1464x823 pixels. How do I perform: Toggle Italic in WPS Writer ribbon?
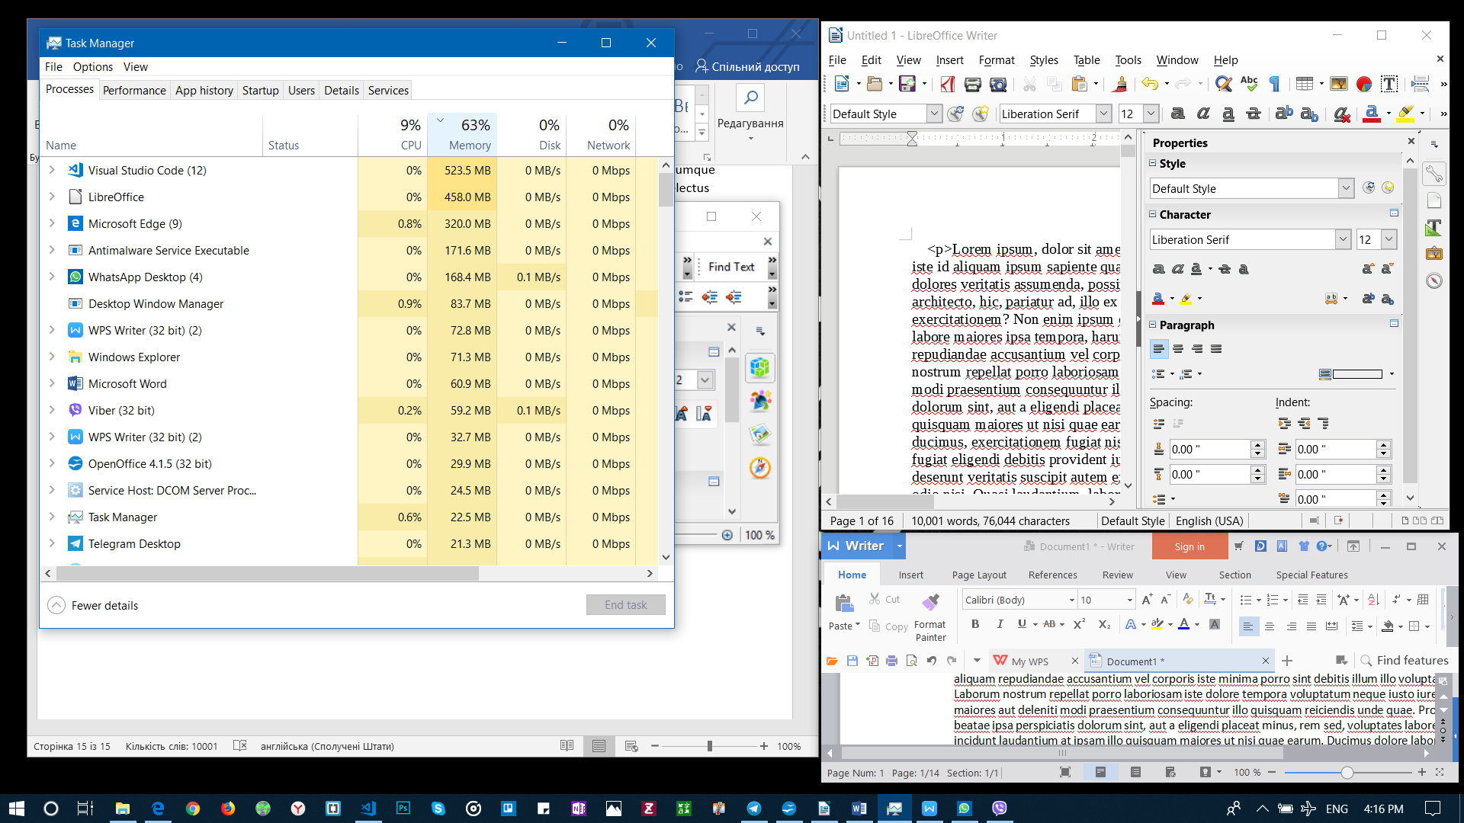pyautogui.click(x=1000, y=624)
